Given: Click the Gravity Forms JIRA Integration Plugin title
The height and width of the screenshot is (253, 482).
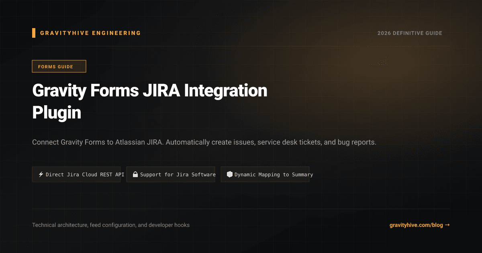Looking at the screenshot, I should tap(150, 102).
